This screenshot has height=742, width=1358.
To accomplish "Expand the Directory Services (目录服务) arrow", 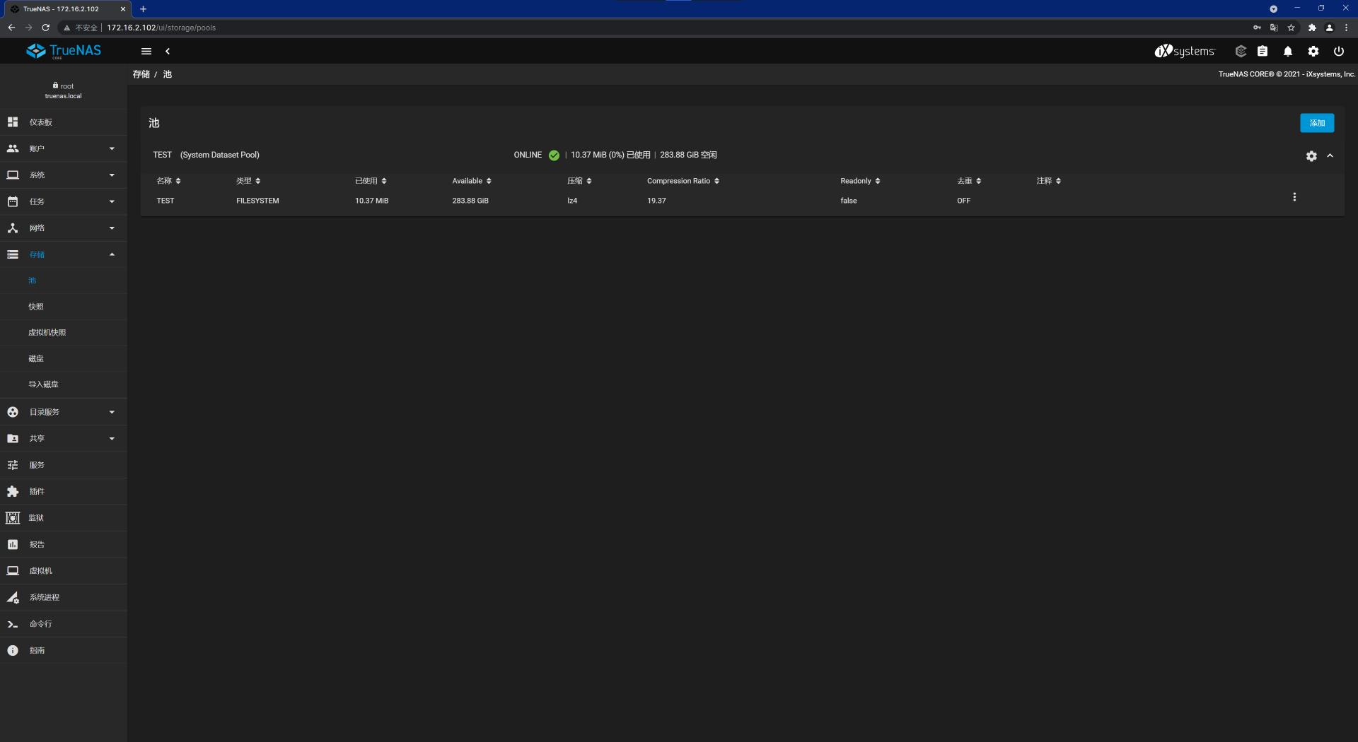I will point(112,412).
